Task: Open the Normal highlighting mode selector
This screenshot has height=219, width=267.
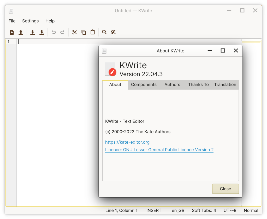Action: (251, 210)
